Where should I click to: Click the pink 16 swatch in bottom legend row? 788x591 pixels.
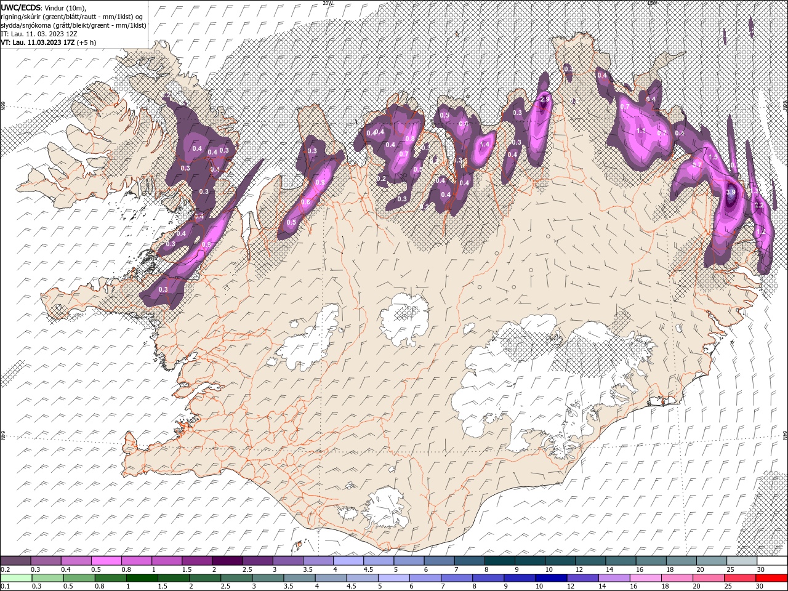click(646, 578)
